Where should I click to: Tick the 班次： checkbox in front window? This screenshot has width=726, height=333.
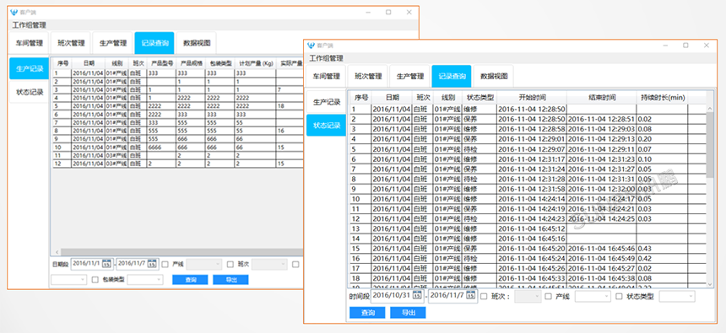tap(484, 297)
